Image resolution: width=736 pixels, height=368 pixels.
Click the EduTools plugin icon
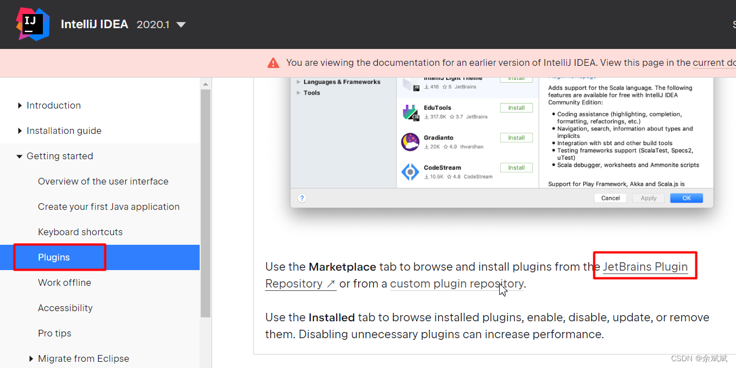pyautogui.click(x=410, y=113)
